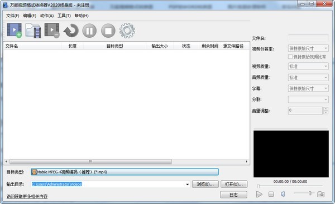Open the 动作(A) menu
The image size is (335, 204).
point(47,16)
